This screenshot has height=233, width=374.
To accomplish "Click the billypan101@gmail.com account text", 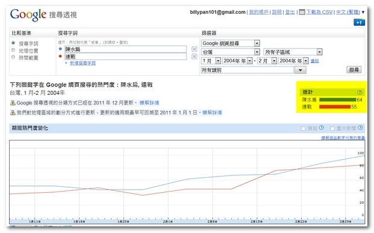I will pyautogui.click(x=217, y=12).
